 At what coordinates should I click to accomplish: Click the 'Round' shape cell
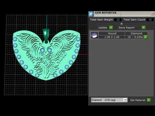click(x=112, y=34)
